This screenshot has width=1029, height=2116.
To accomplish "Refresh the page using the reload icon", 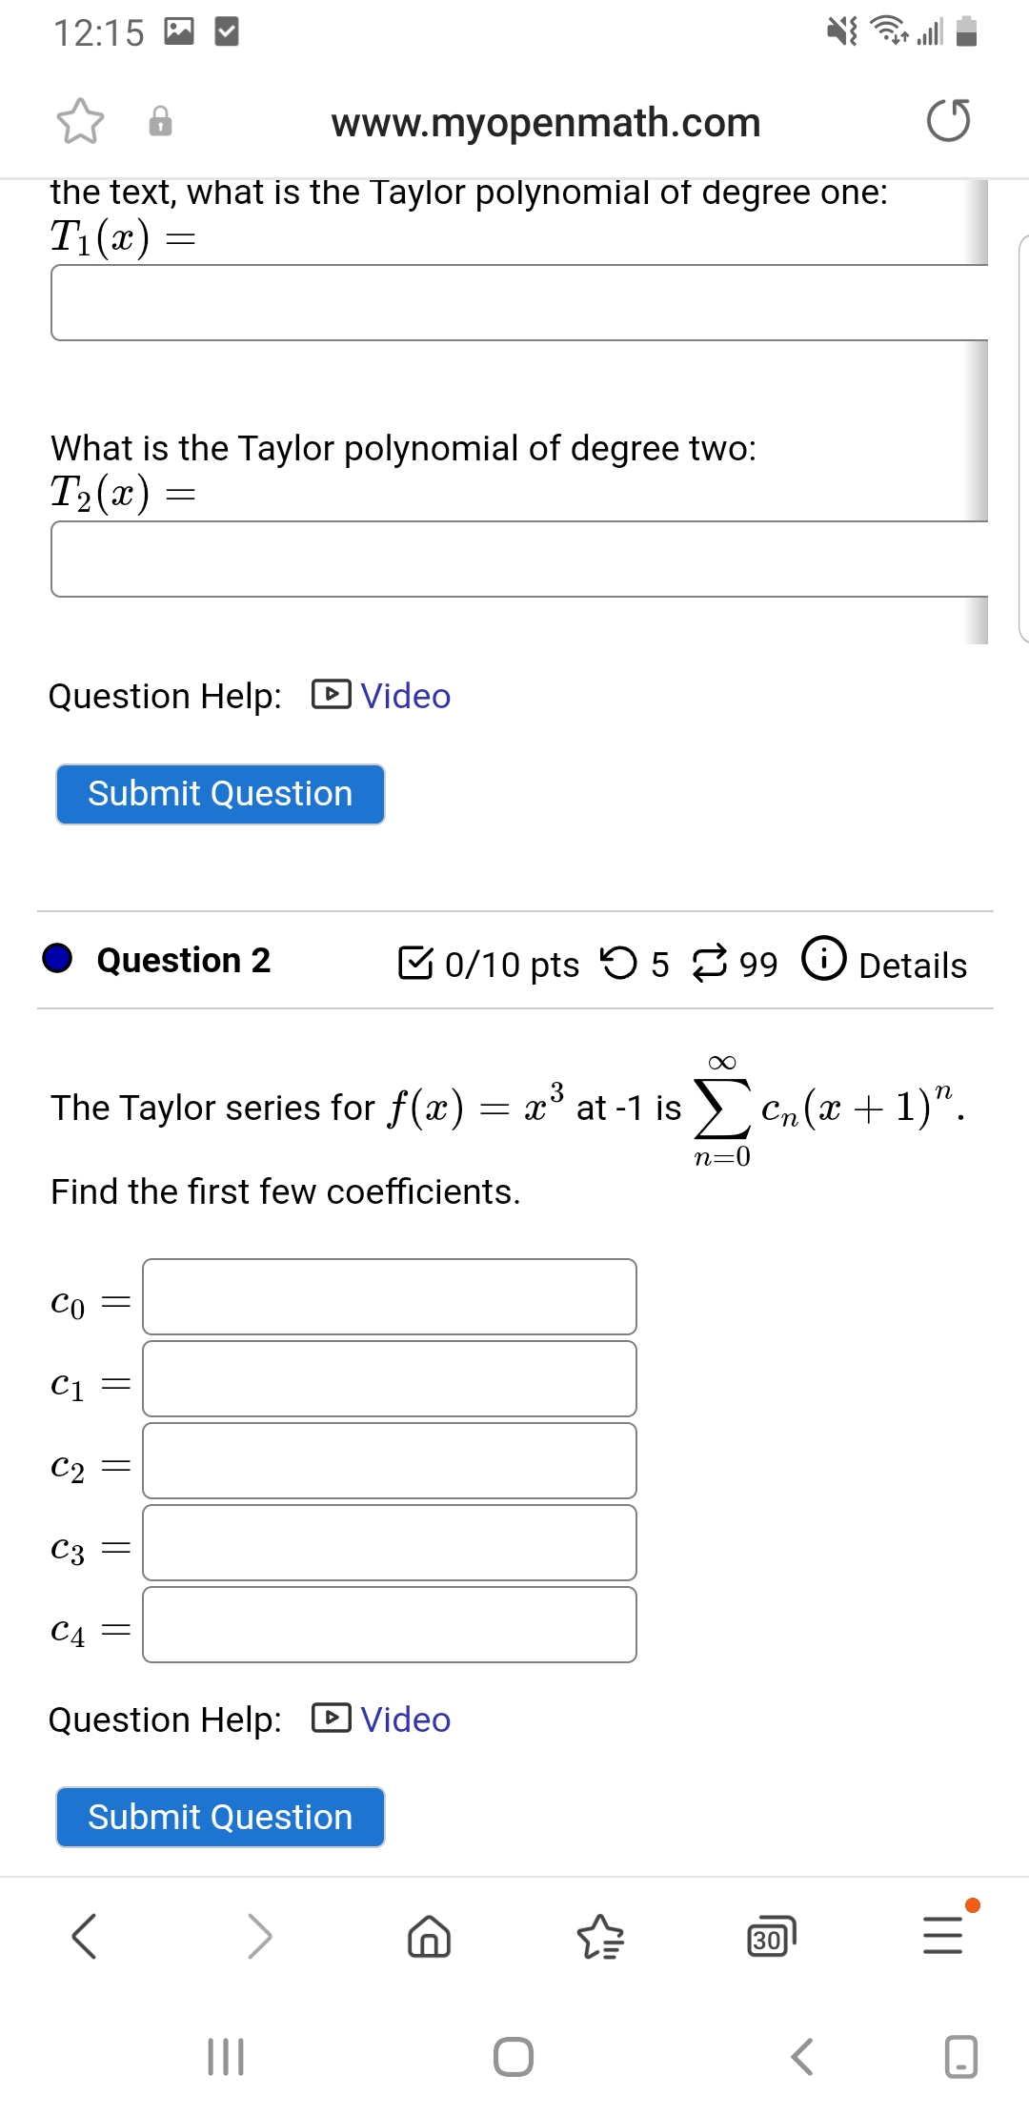I will pyautogui.click(x=947, y=120).
